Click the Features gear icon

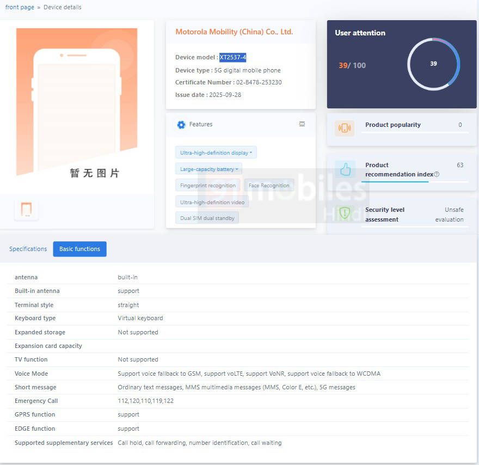point(181,125)
